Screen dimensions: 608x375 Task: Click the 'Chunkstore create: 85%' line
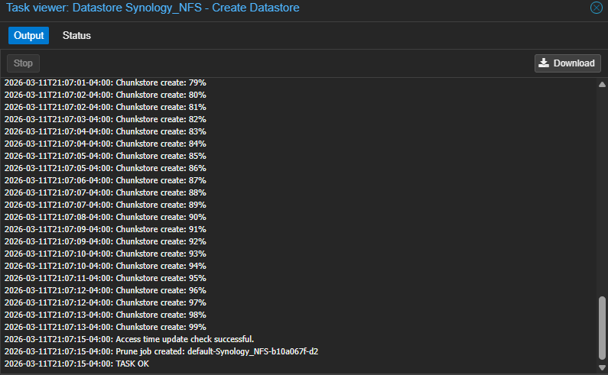[105, 156]
